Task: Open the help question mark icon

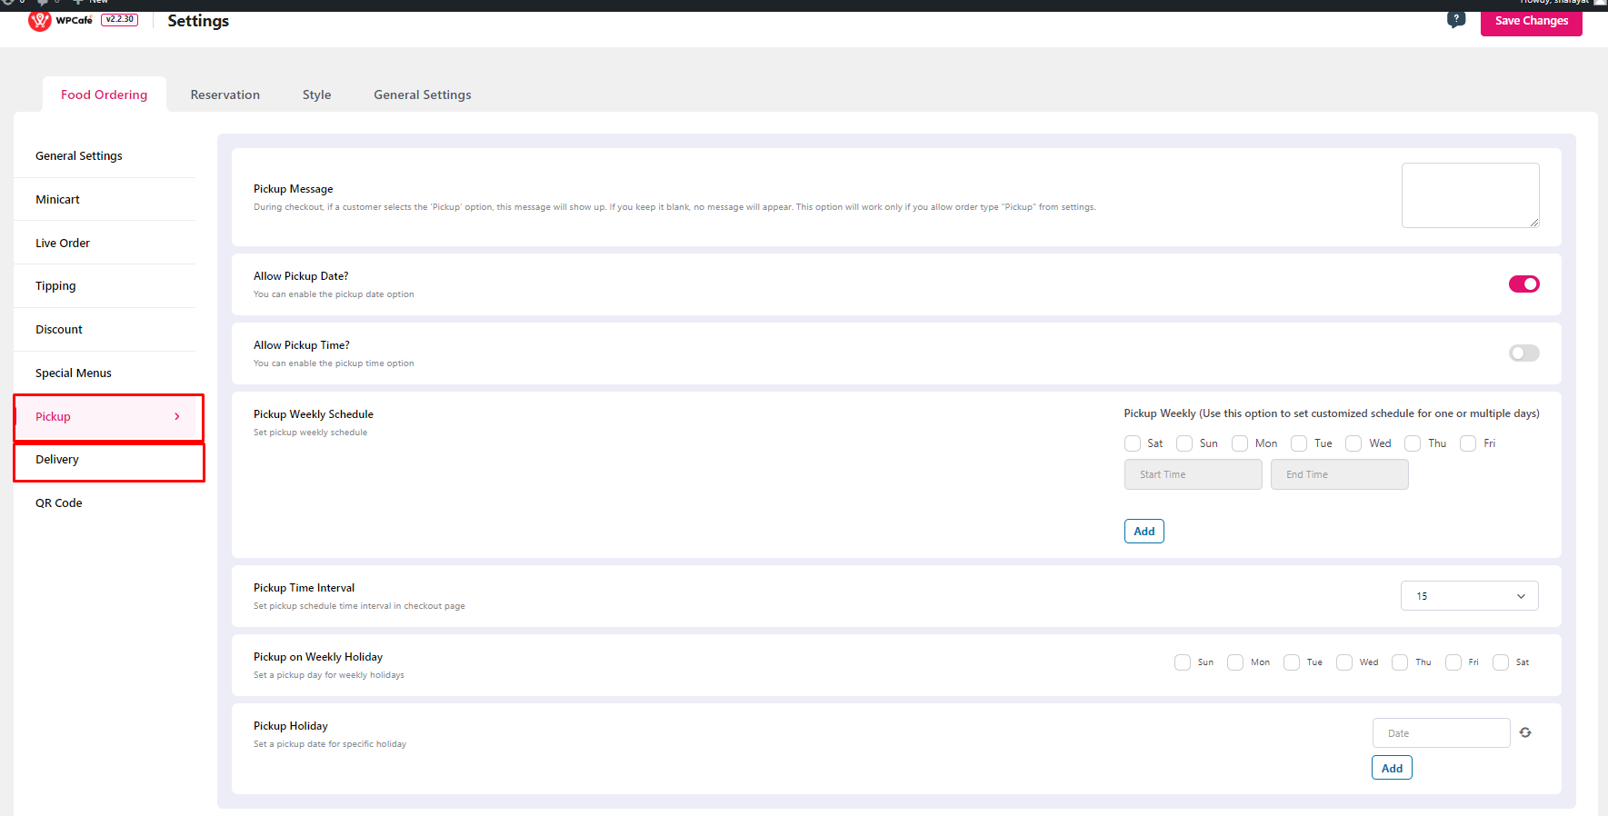Action: [1456, 19]
